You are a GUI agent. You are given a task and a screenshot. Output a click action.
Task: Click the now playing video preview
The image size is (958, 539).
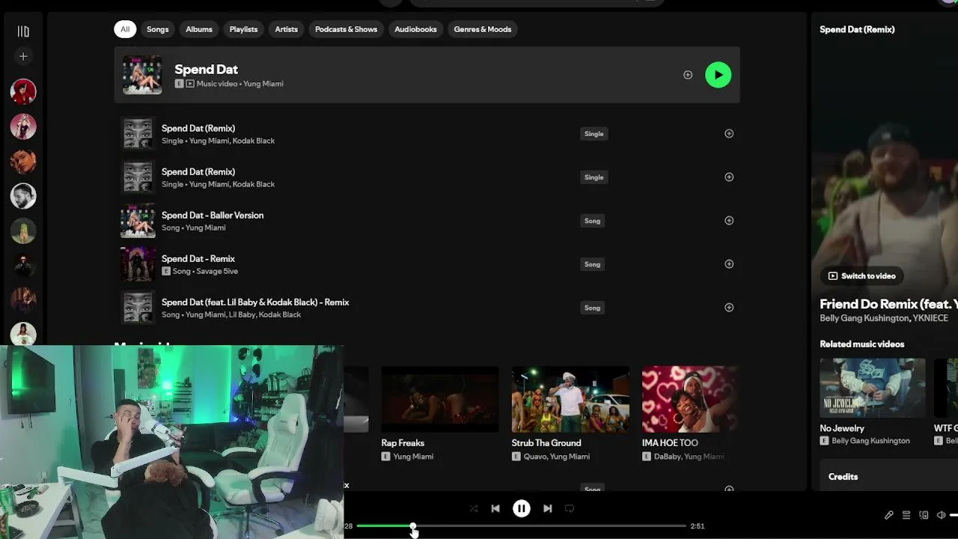(x=885, y=165)
